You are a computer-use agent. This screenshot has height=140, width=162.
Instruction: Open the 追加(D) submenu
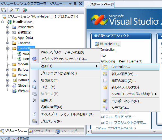click(65, 66)
